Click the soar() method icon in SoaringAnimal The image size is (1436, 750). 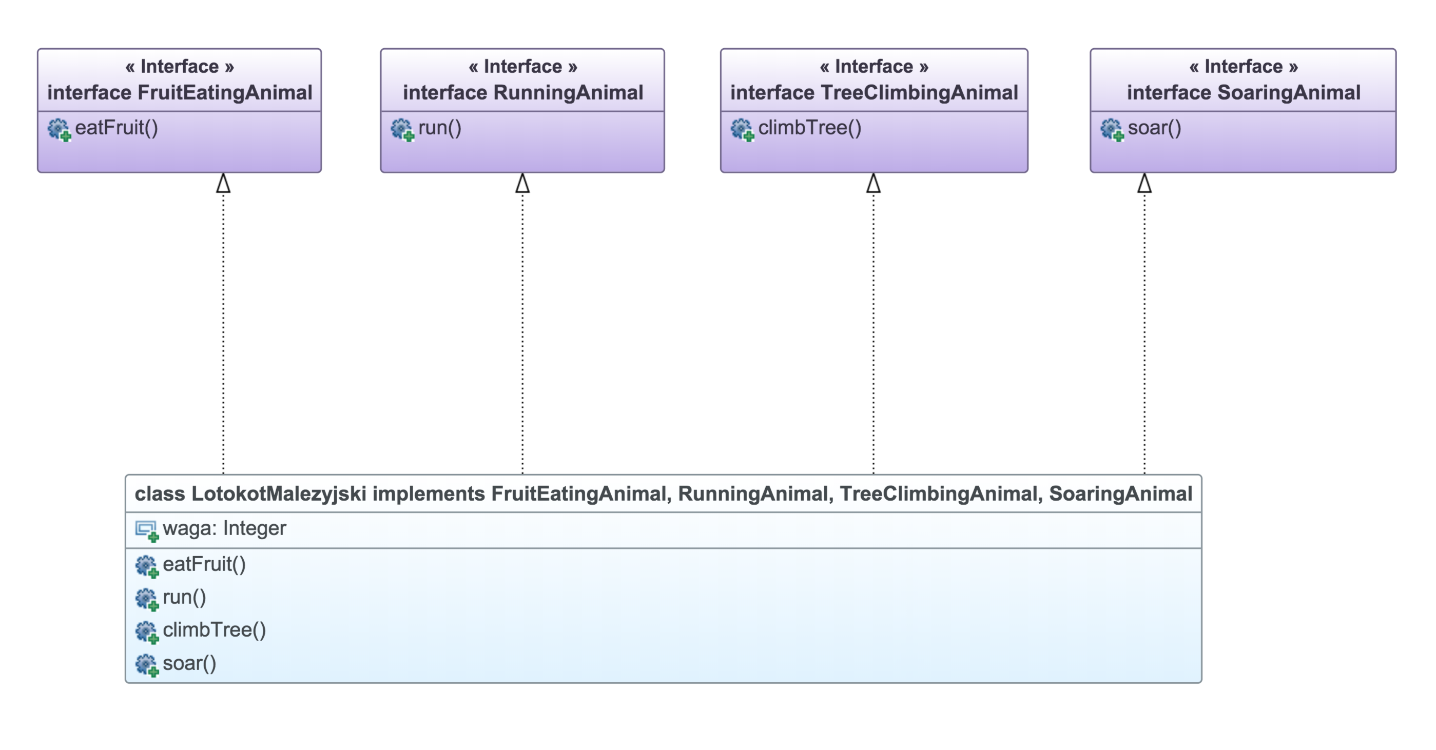[1112, 129]
